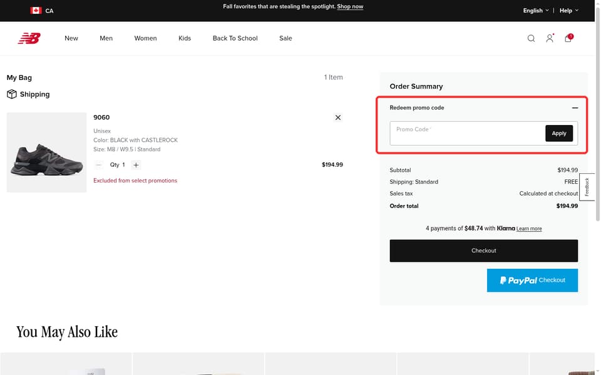Click the 9060 product title
Viewport: 601px width, 375px height.
[x=101, y=117]
